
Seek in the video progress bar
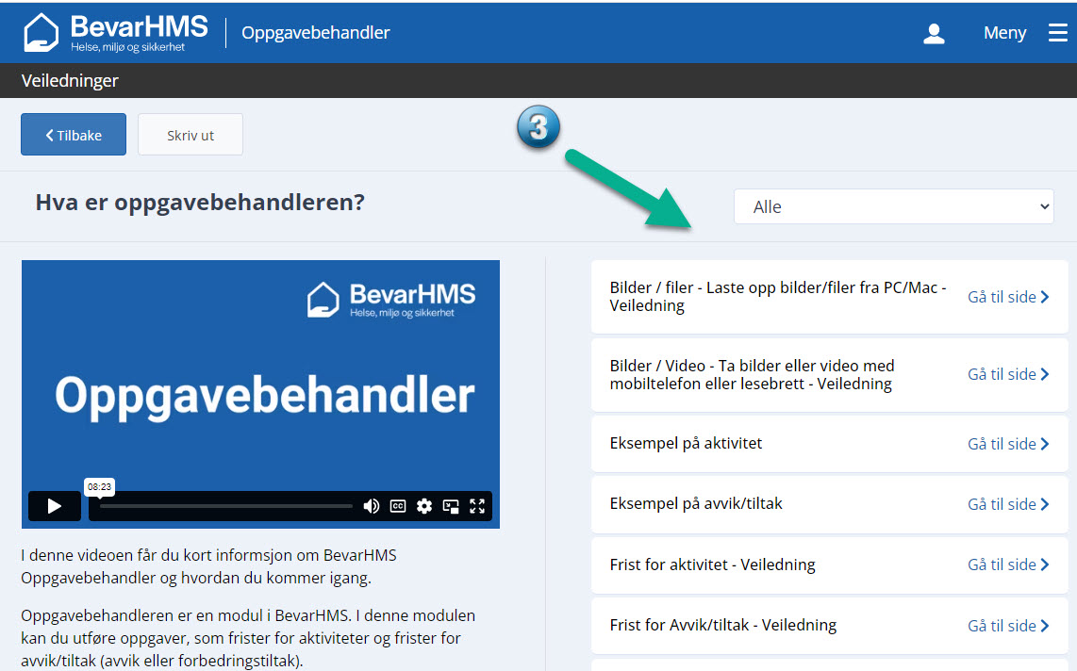pyautogui.click(x=226, y=506)
